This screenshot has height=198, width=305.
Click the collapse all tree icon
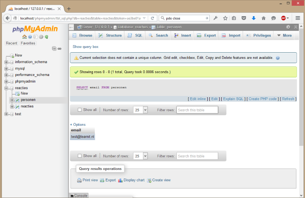[54, 48]
